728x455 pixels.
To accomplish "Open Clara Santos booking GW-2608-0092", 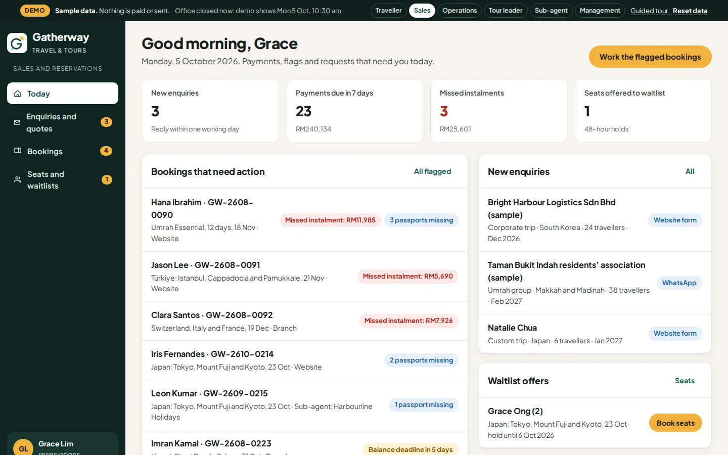I will [305, 321].
